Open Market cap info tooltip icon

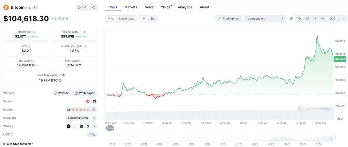pos(34,32)
